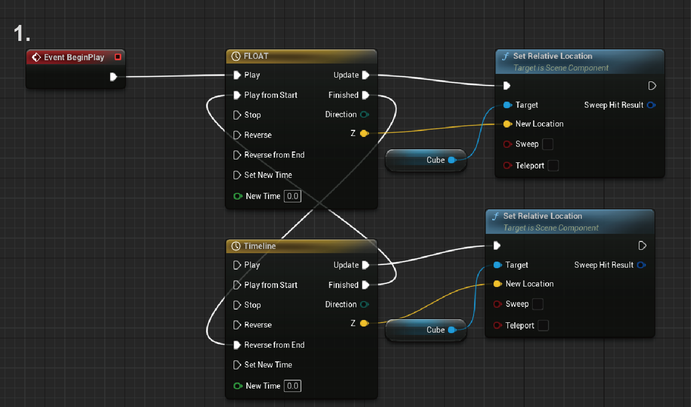The width and height of the screenshot is (691, 407).
Task: Click Set New Time pin on FLOAT timeline
Action: (237, 175)
